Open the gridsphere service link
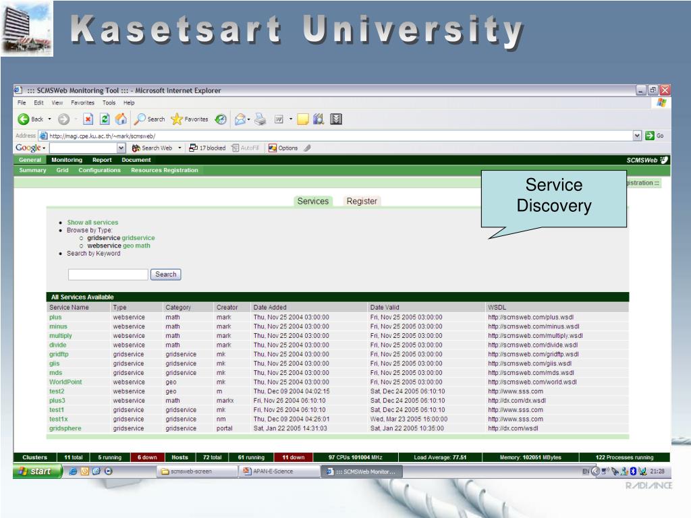 click(x=65, y=428)
